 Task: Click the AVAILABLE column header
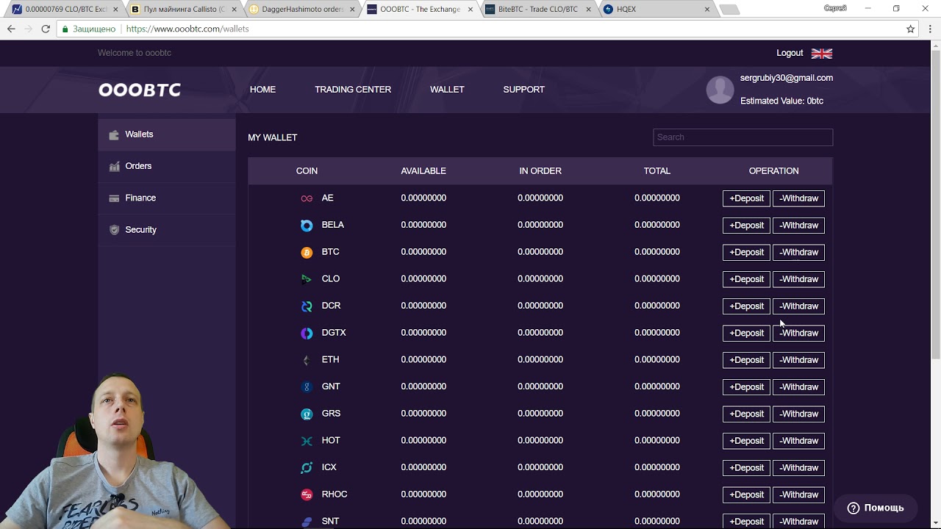(x=423, y=171)
